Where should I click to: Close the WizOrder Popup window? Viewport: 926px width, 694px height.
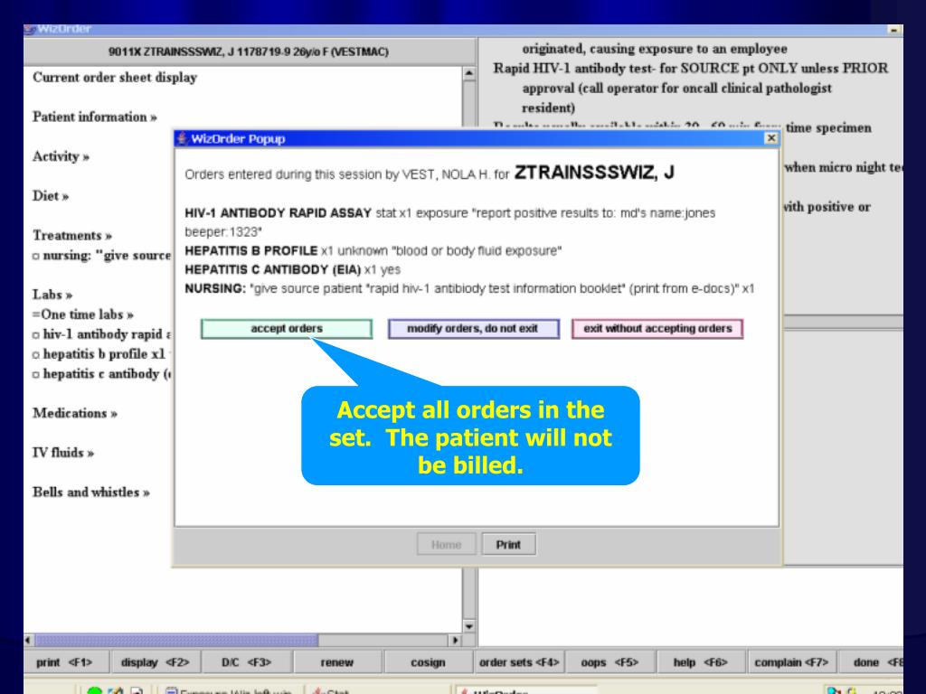point(770,138)
